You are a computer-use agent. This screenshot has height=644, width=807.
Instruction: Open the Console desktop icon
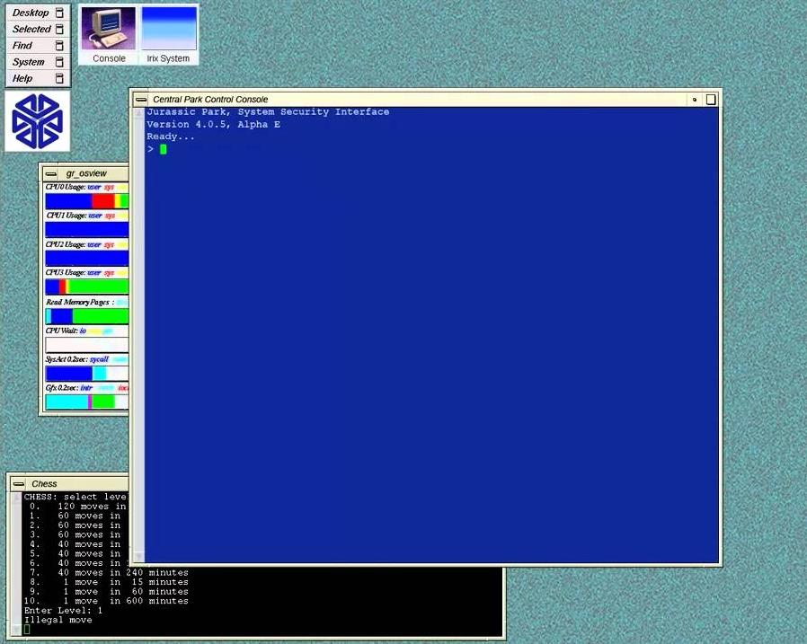coord(109,35)
